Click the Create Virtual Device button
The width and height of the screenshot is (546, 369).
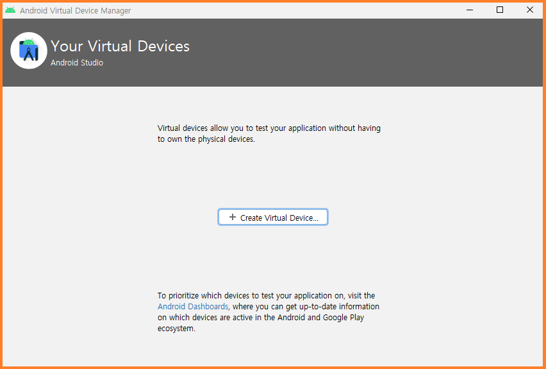click(x=272, y=218)
